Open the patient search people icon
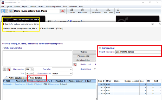162x100 pixels. click(x=11, y=11)
